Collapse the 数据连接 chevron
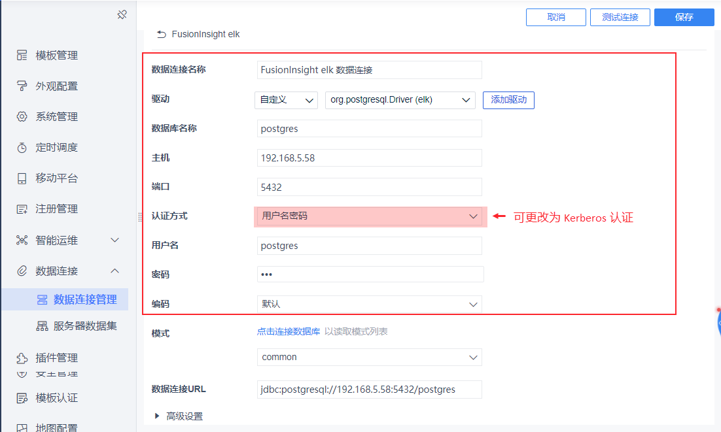Viewport: 721px width, 432px height. click(115, 271)
